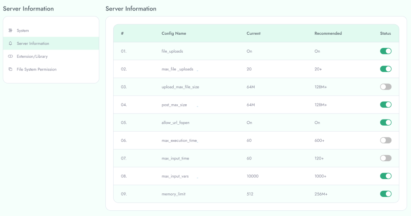Click the System icon in sidebar

coord(10,30)
